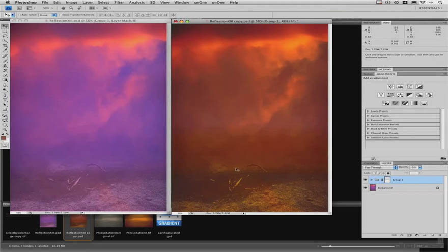This screenshot has height=252, width=448.
Task: Open the Spotlight search in menu bar
Action: pos(440,2)
